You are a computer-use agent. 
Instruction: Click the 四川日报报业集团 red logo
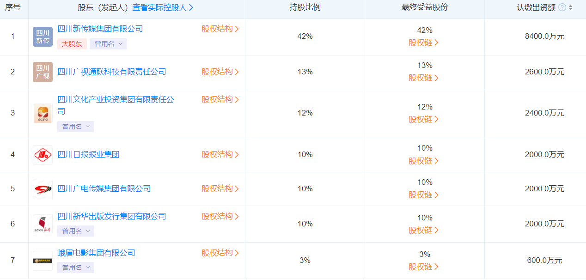[43, 155]
